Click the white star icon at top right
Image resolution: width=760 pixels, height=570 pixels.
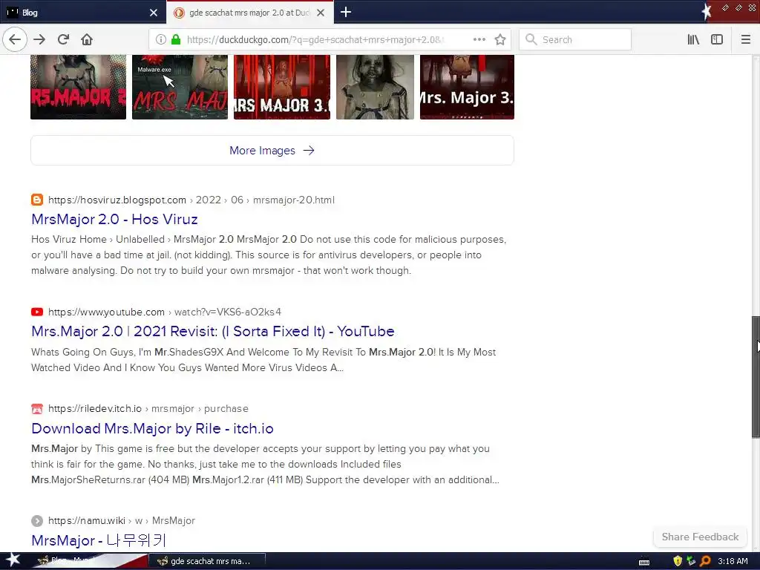tap(707, 12)
